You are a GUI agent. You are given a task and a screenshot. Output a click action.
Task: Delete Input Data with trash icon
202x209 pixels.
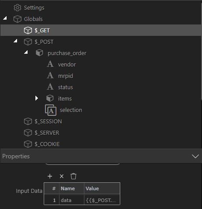[x=73, y=176]
